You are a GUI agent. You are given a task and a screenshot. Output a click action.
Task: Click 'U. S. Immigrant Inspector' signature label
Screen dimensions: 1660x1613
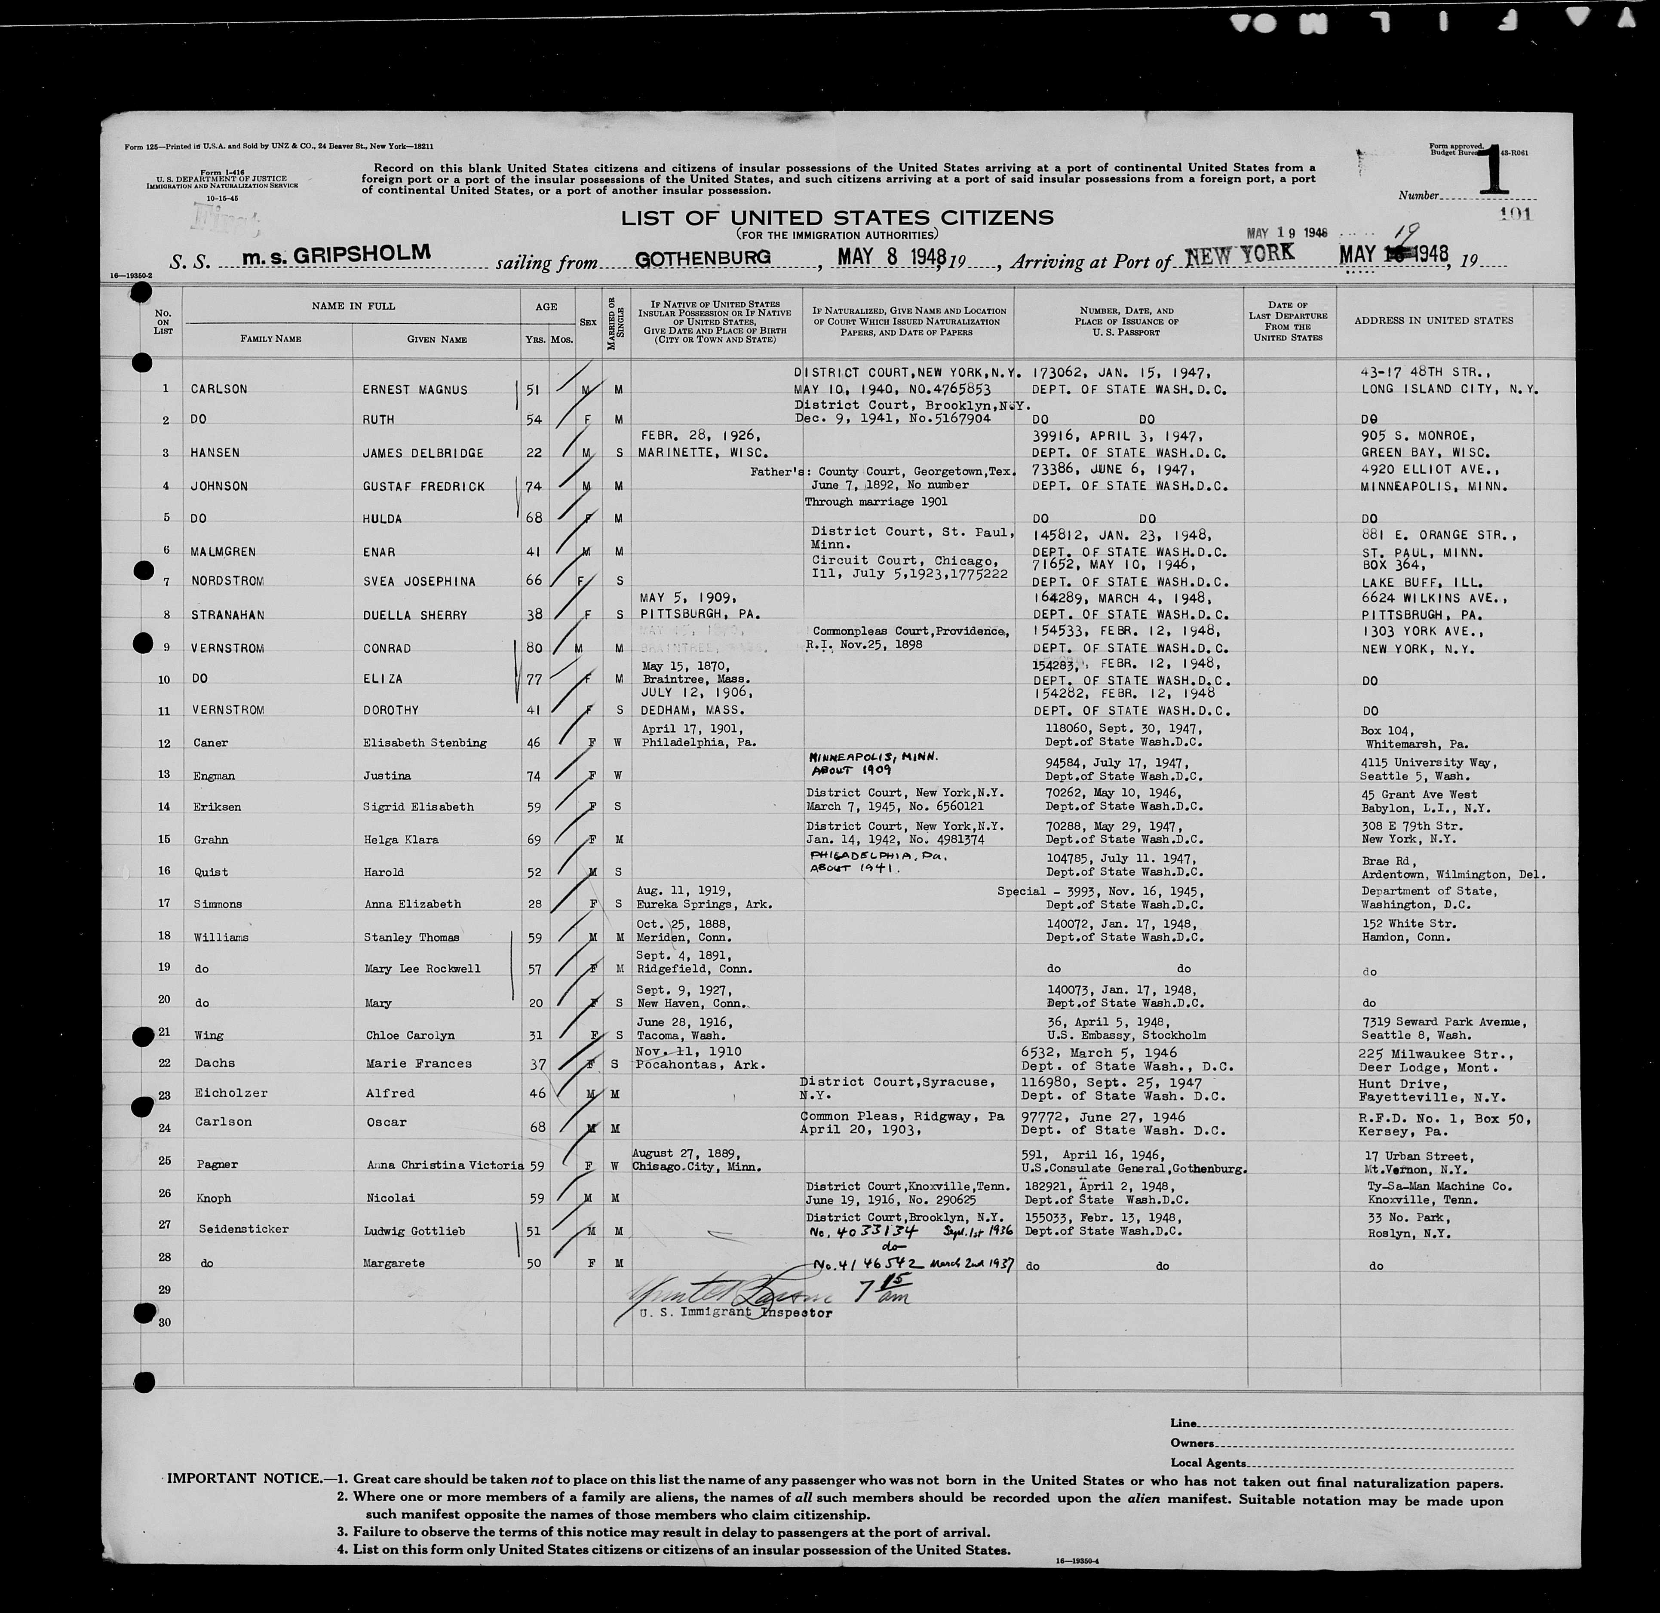pyautogui.click(x=736, y=1312)
